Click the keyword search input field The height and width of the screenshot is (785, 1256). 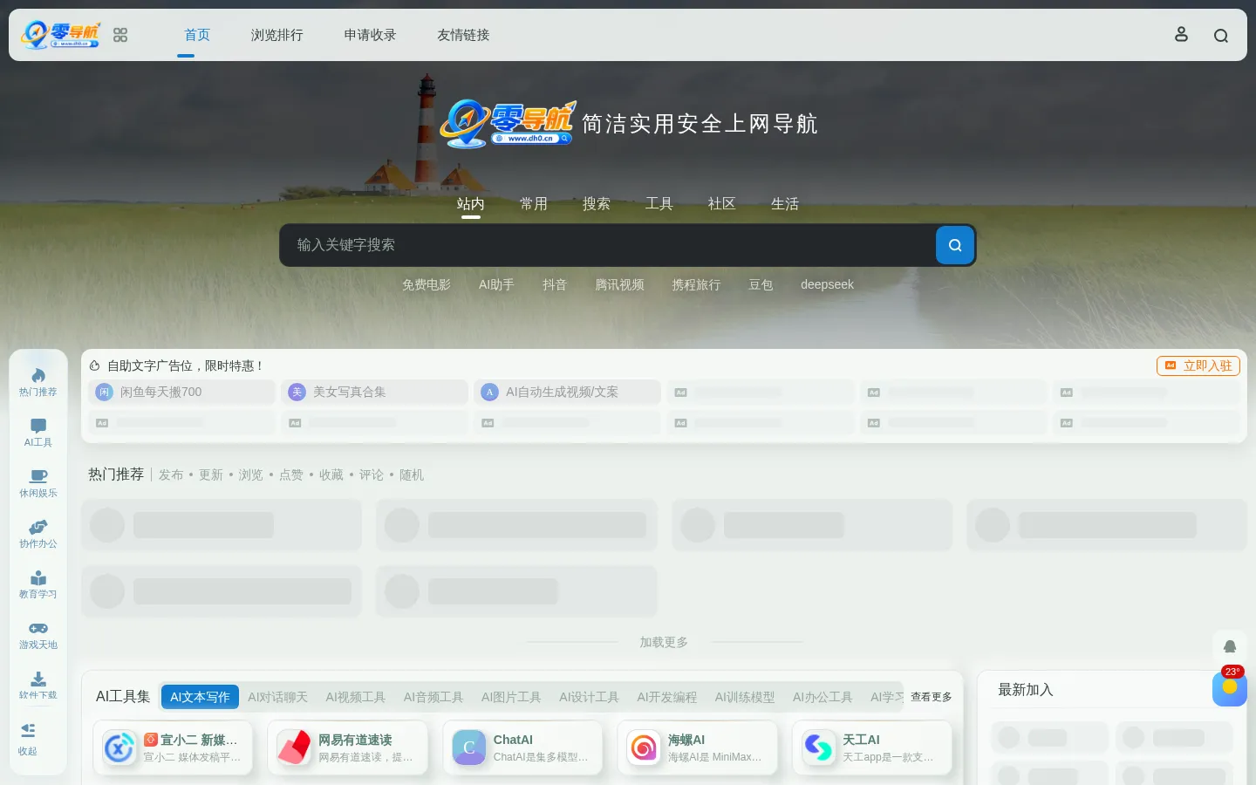point(607,245)
